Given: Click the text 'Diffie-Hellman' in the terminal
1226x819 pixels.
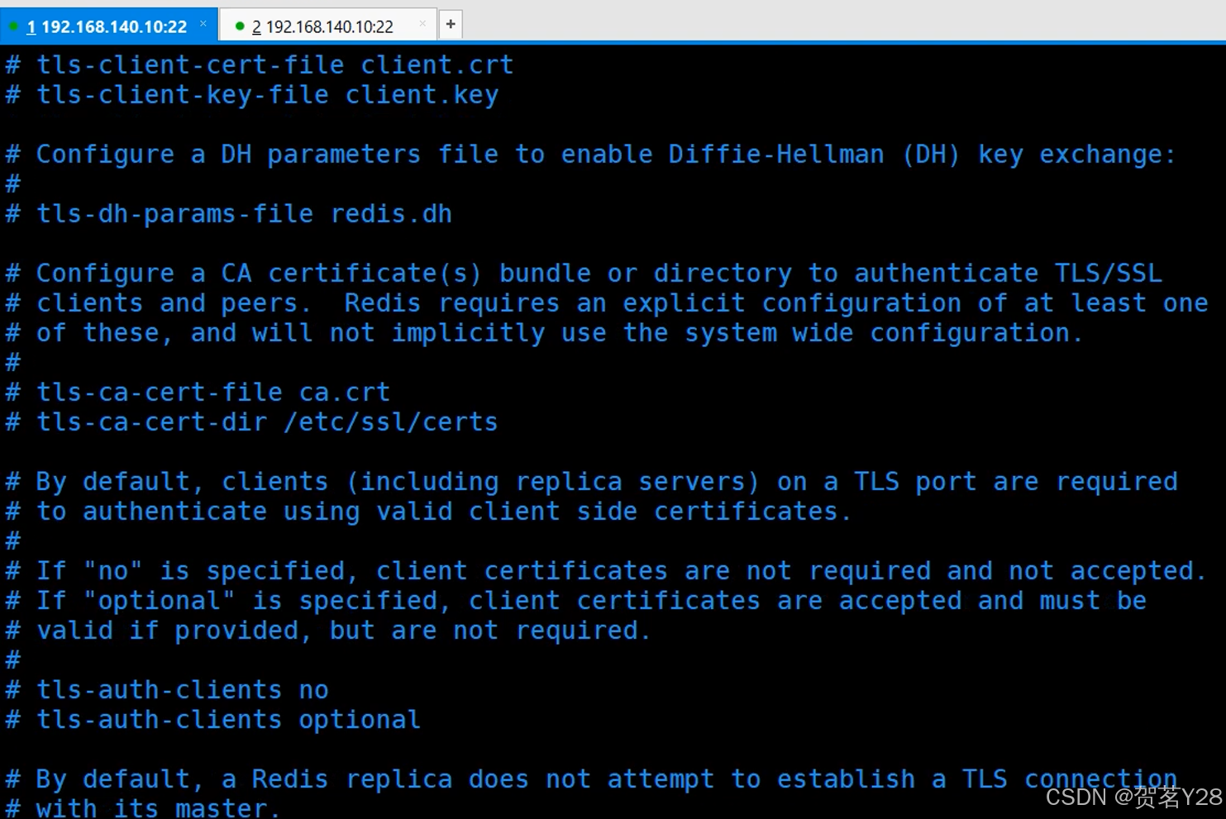Looking at the screenshot, I should tap(776, 155).
